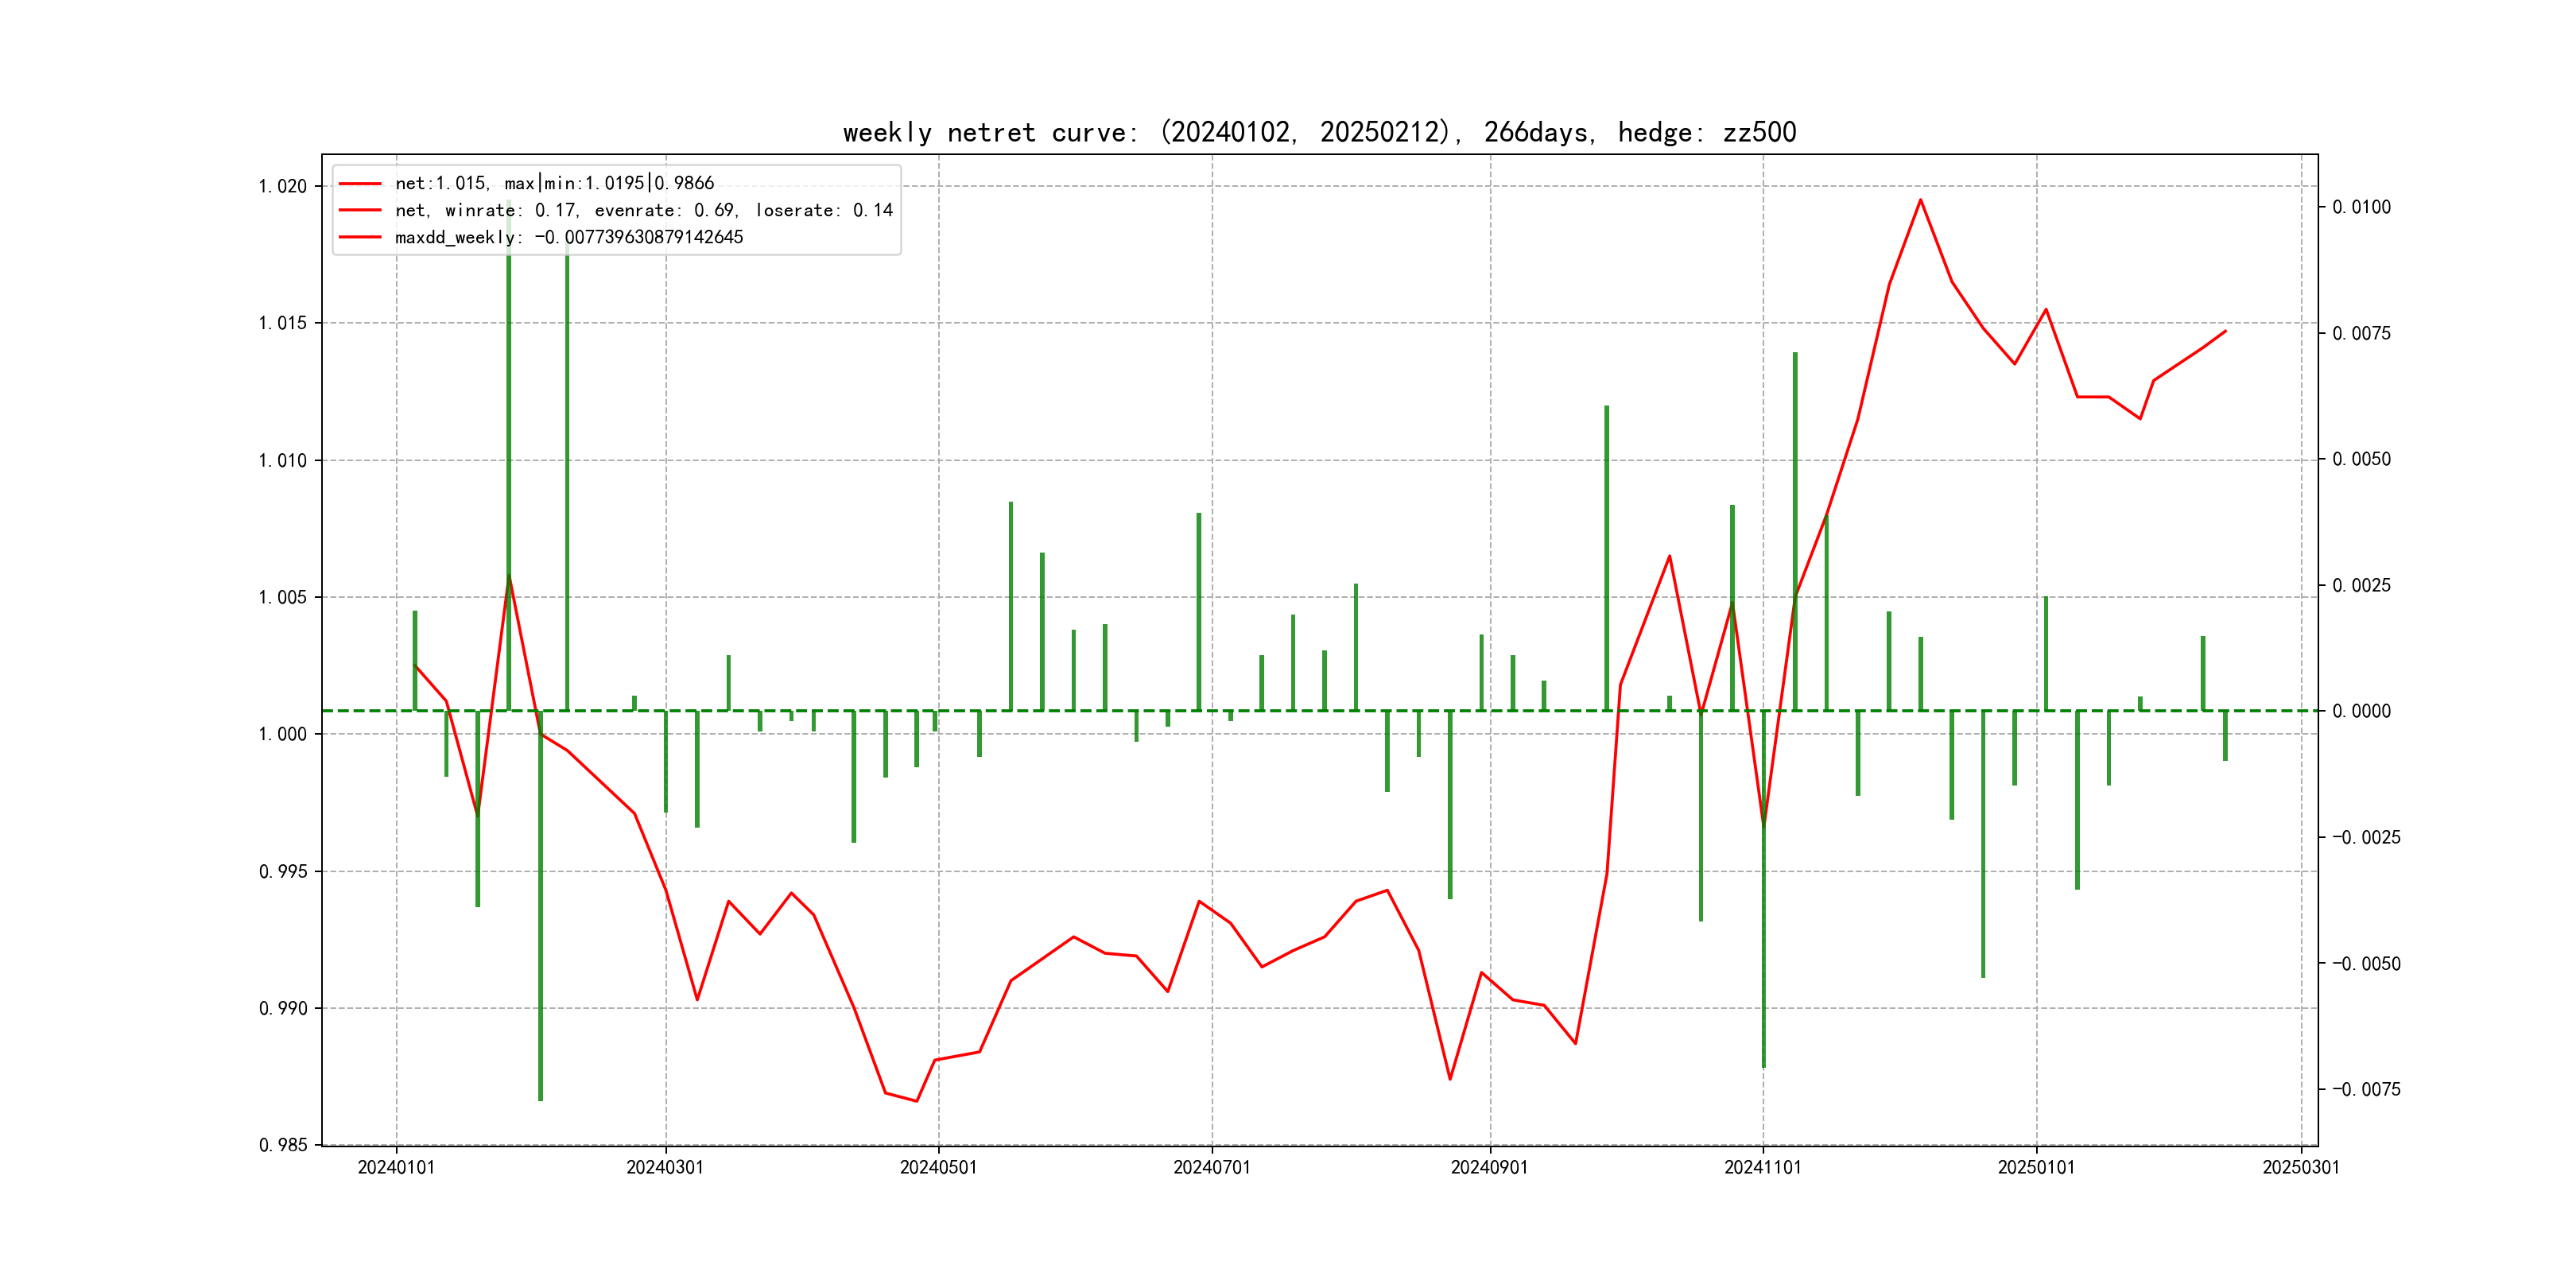
Task: Click the chart title text
Action: click(1319, 132)
